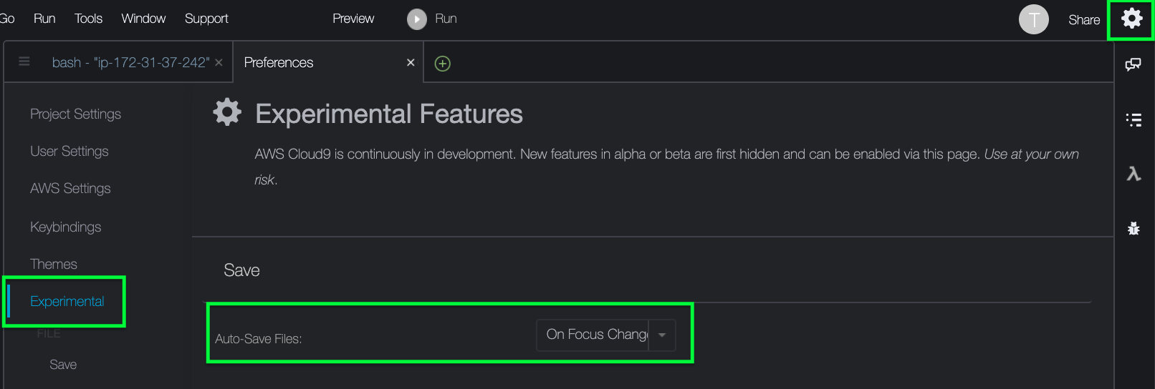
Task: Open the Go menu
Action: [x=7, y=19]
